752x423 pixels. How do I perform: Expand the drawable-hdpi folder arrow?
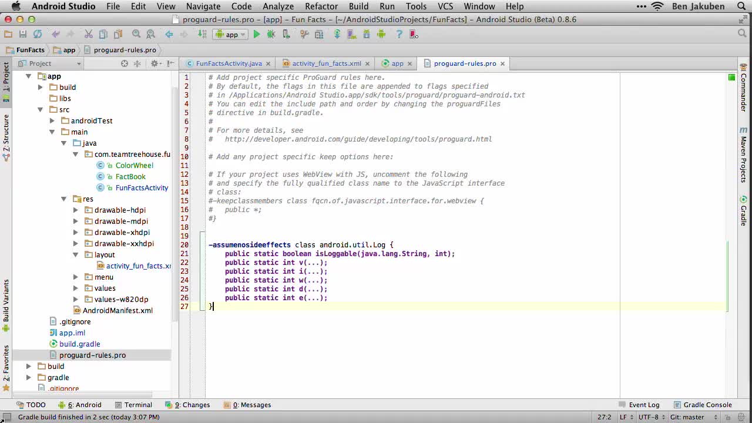(x=75, y=210)
